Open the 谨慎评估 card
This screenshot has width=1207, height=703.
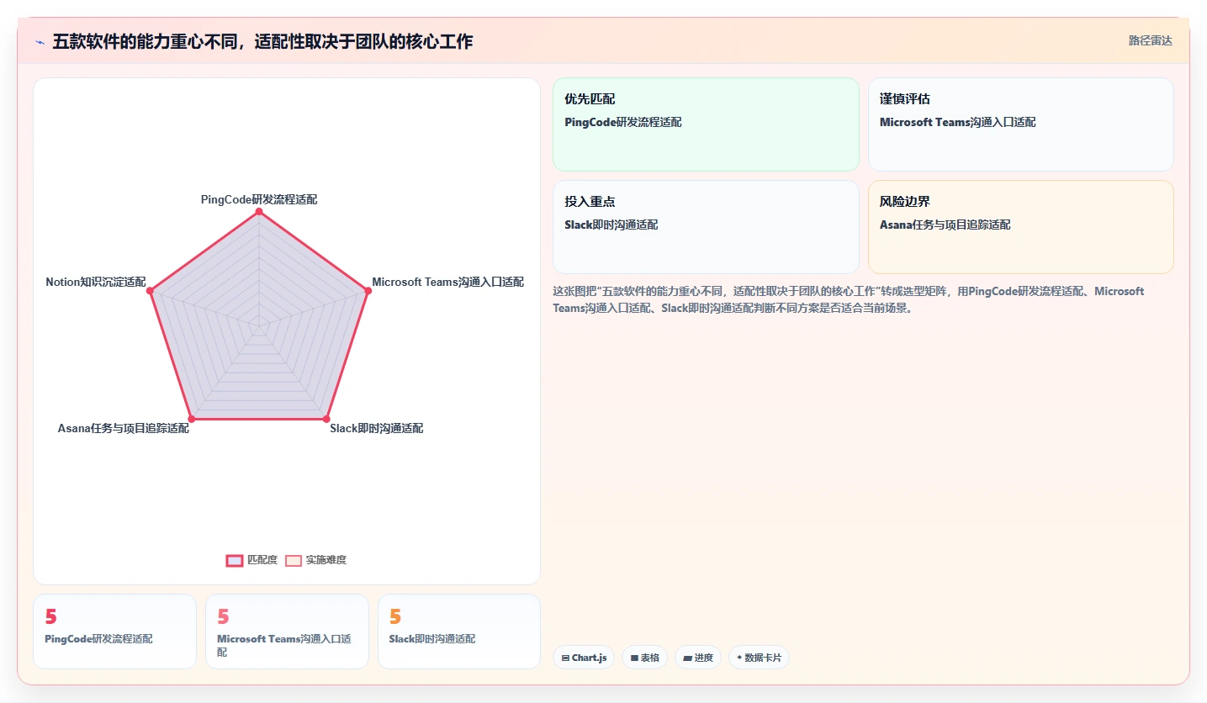(1020, 124)
